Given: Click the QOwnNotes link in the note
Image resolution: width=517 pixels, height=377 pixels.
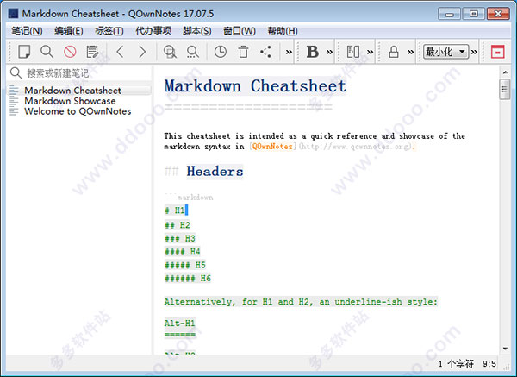Looking at the screenshot, I should tap(272, 147).
